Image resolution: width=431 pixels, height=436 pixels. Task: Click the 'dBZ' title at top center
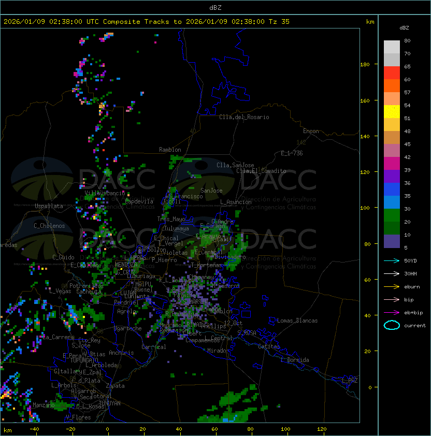point(215,7)
